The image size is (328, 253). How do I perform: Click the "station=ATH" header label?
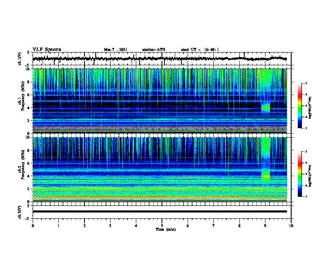(154, 50)
